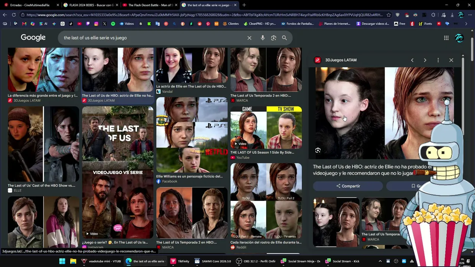Close The Flash Desert Battle tab

click(176, 5)
